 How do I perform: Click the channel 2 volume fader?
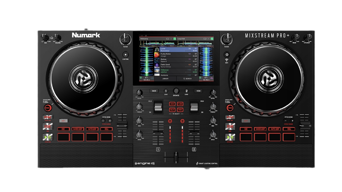194,133
